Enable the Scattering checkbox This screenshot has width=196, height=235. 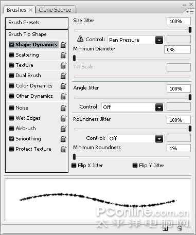(11, 55)
